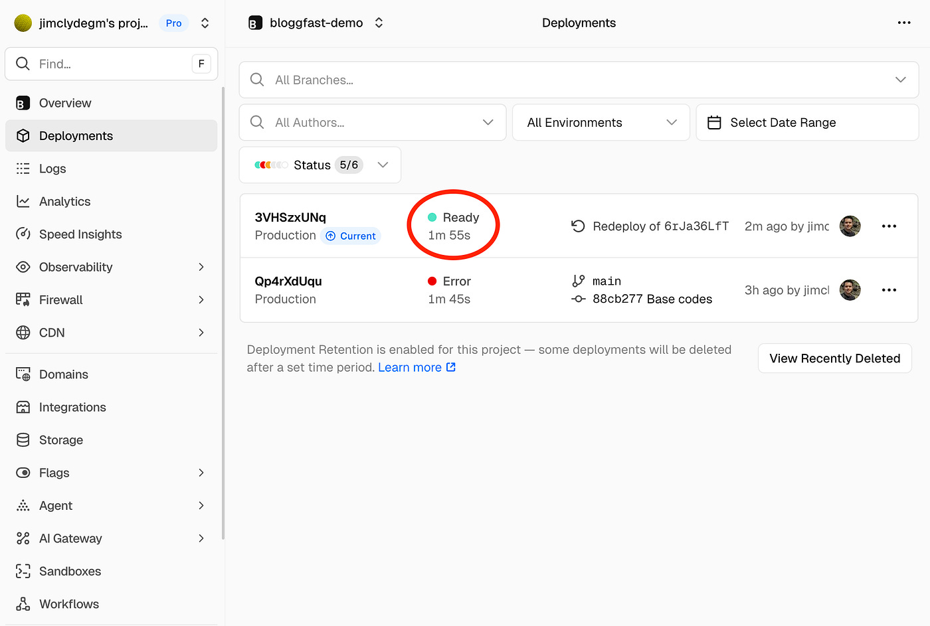The width and height of the screenshot is (930, 626).
Task: Click the Analytics chart icon
Action: click(x=23, y=201)
